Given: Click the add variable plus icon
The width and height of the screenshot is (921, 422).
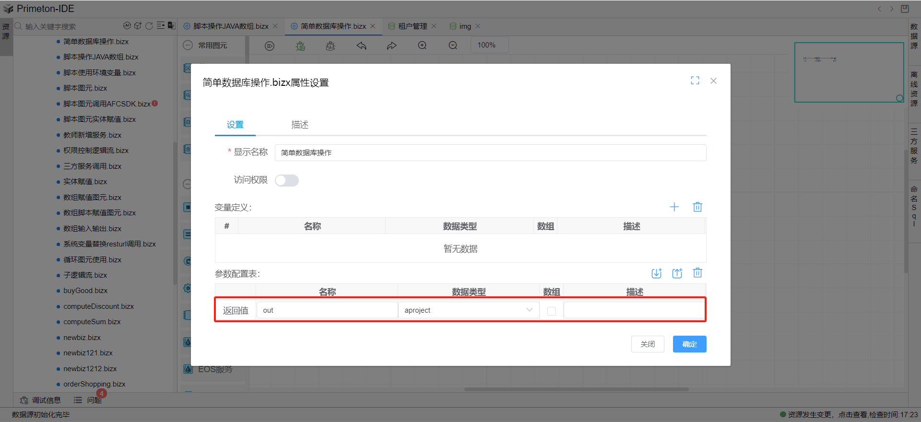Looking at the screenshot, I should (674, 207).
